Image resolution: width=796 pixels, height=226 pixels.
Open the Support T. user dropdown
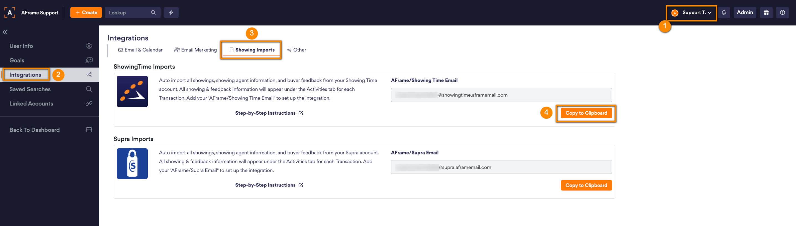point(691,13)
